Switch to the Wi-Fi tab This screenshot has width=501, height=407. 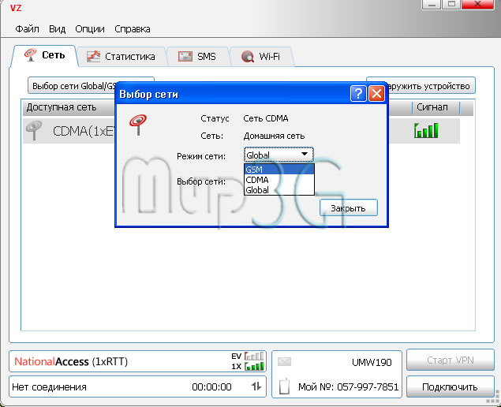coord(261,57)
